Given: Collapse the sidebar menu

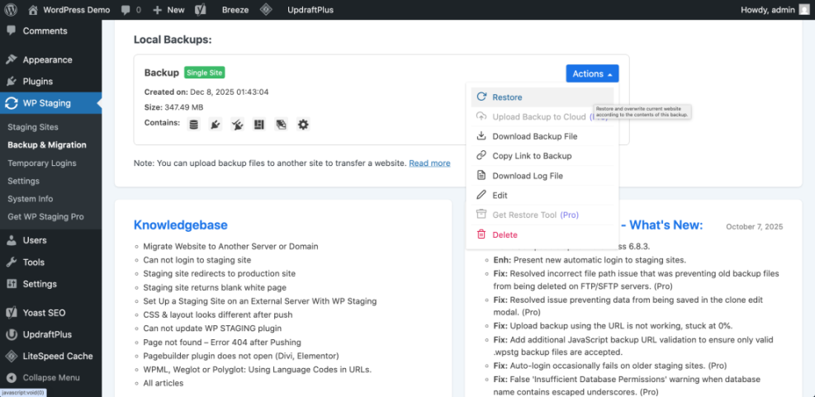Looking at the screenshot, I should point(51,378).
